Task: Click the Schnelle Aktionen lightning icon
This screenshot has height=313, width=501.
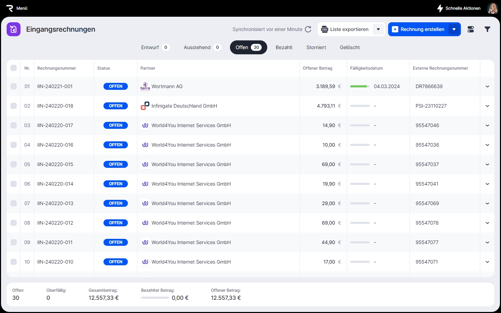Action: coord(440,8)
